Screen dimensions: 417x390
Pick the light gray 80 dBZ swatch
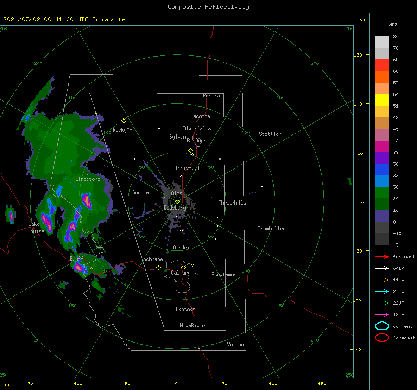pyautogui.click(x=382, y=42)
